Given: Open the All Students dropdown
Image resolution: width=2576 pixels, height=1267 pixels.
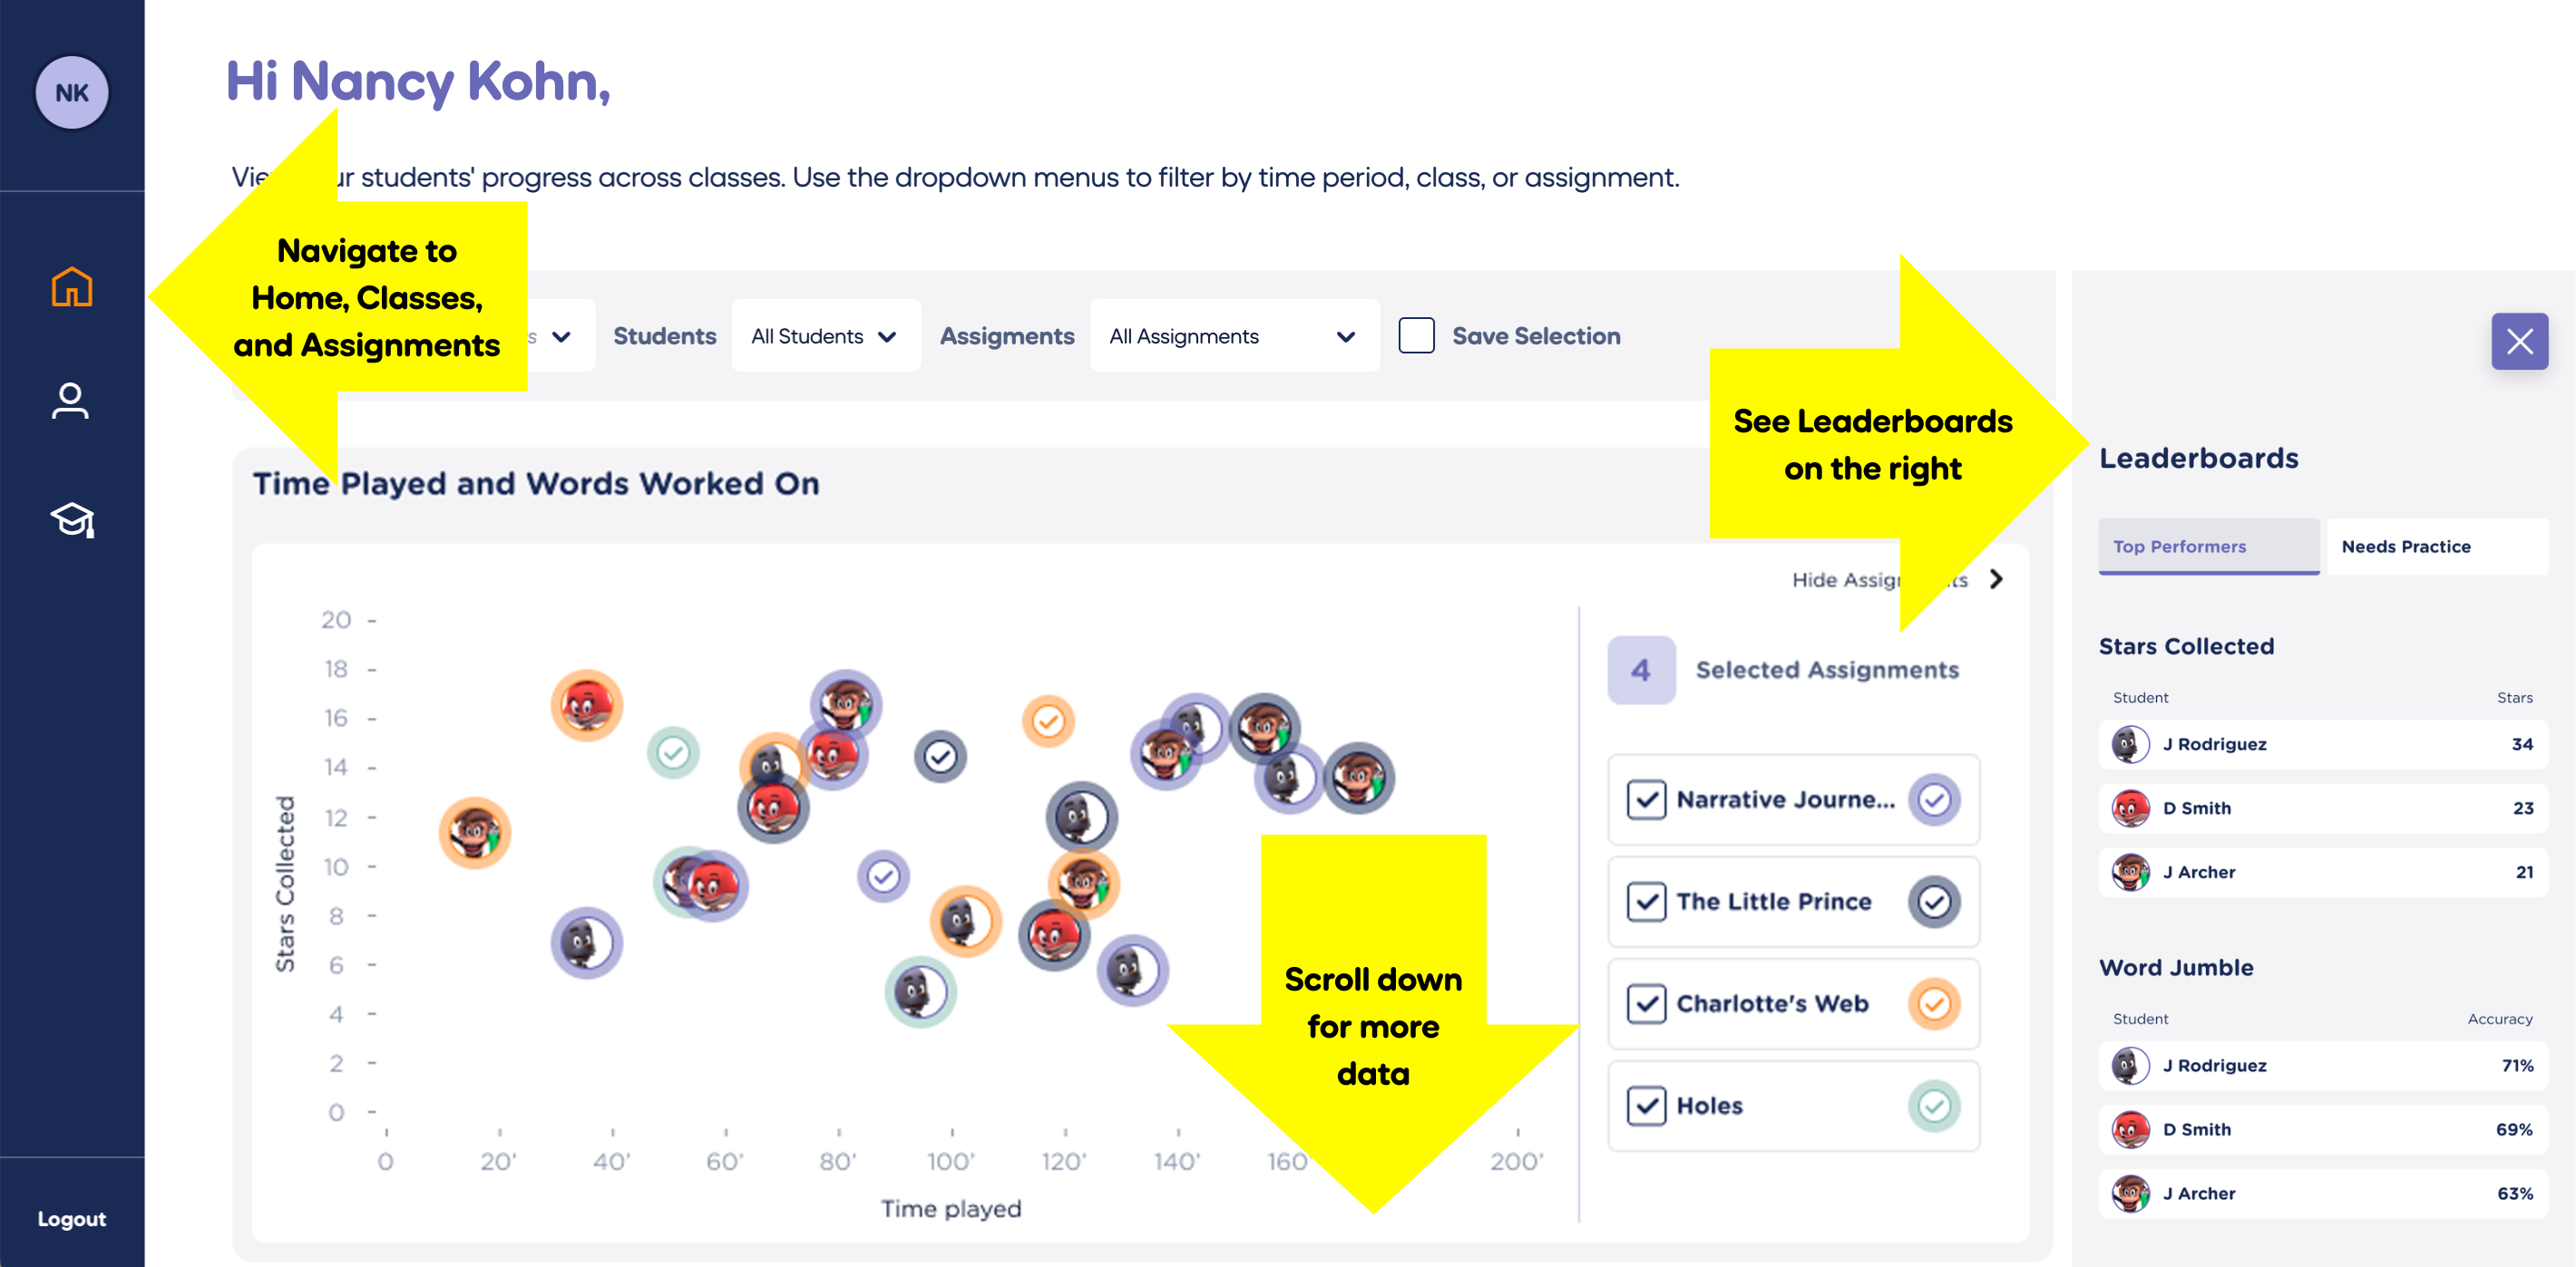Looking at the screenshot, I should 825,337.
